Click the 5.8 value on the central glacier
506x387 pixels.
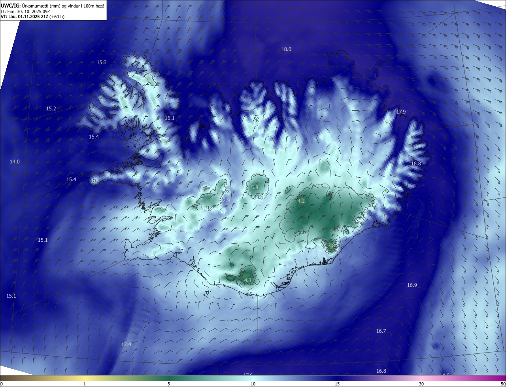(255, 187)
